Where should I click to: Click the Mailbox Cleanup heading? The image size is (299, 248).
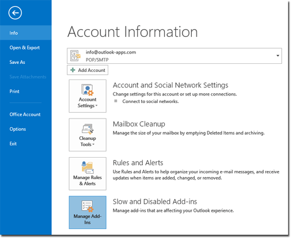(139, 124)
